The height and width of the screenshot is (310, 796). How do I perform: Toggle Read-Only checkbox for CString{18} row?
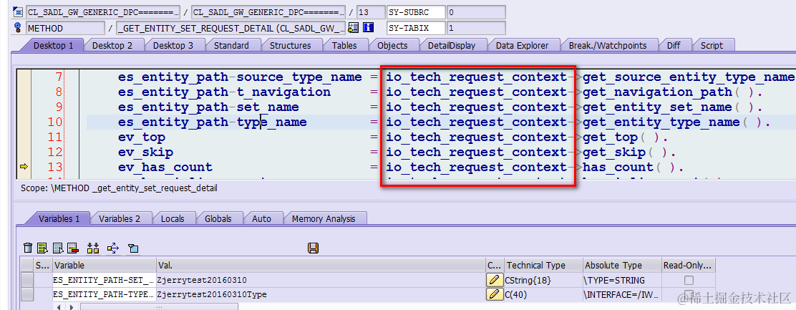point(689,280)
